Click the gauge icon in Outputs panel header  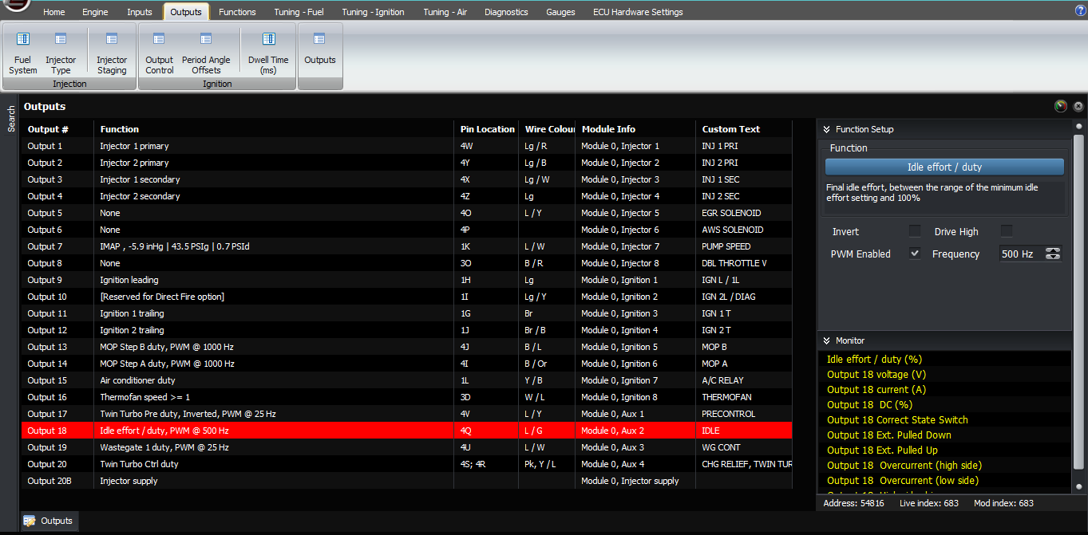point(1061,106)
